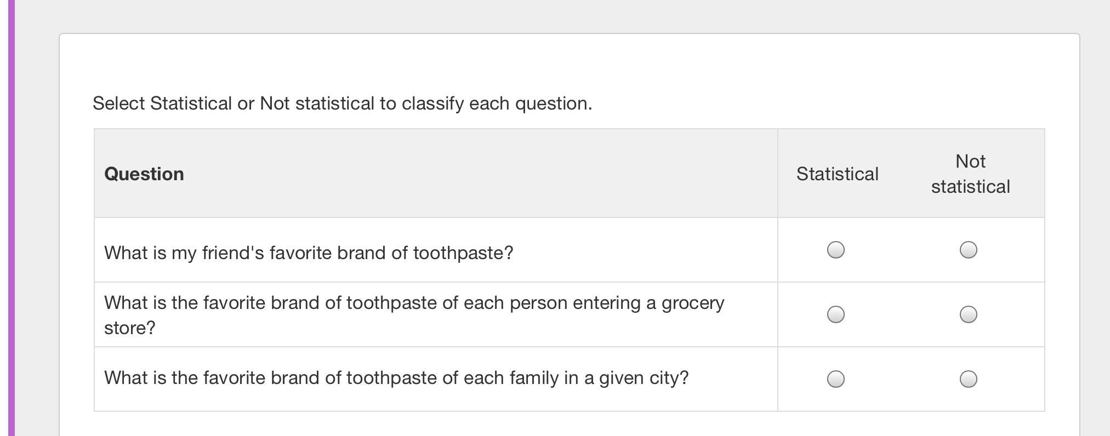Click the word "city?" in the last question
This screenshot has width=1110, height=436.
(x=669, y=378)
